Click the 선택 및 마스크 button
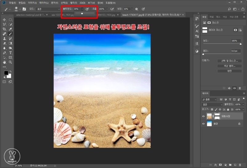 click(x=229, y=61)
